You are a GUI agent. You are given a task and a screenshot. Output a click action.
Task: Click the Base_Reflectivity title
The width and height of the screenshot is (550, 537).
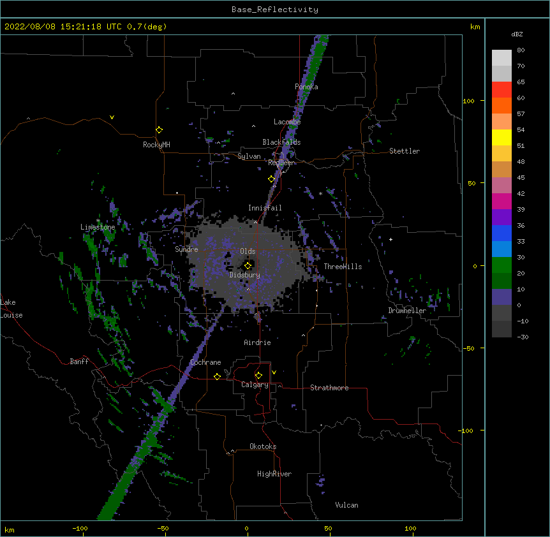pyautogui.click(x=275, y=10)
